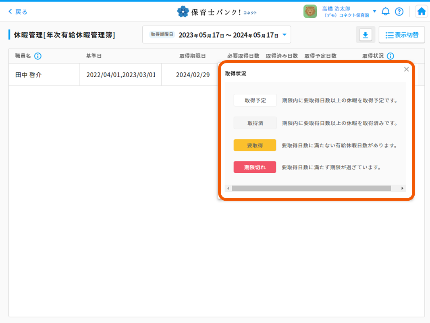Image resolution: width=430 pixels, height=323 pixels.
Task: Click the popup's horizontal scrollbar
Action: 311,188
